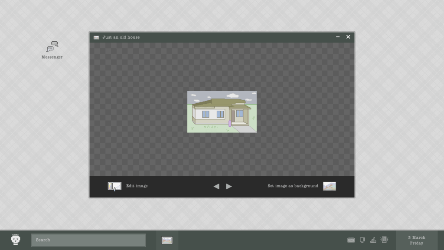Minimize the Just an old house window
The image size is (444, 250).
click(337, 37)
